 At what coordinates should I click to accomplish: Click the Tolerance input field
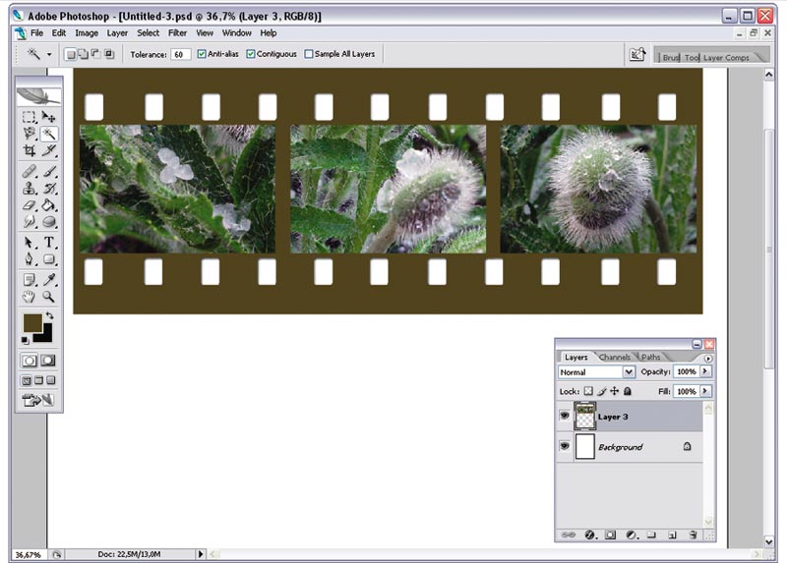point(180,54)
